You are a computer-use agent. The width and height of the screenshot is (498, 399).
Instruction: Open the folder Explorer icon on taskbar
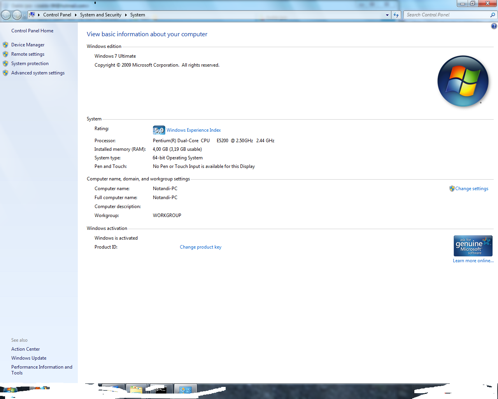click(x=136, y=390)
